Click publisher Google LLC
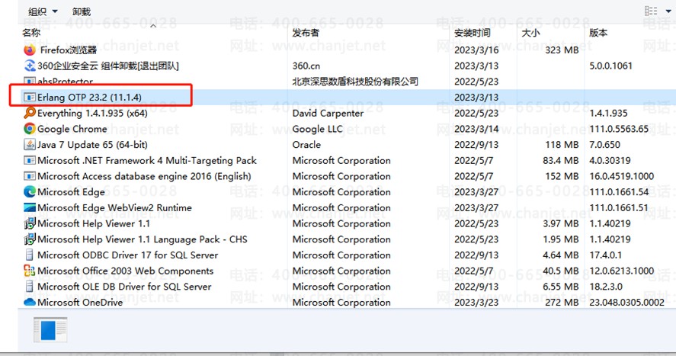The height and width of the screenshot is (356, 676). click(x=318, y=129)
